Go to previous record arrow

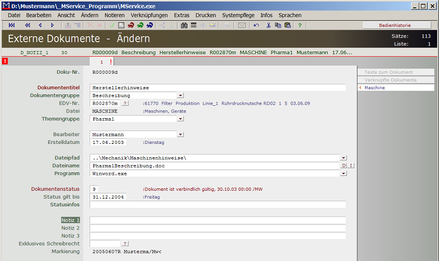[x=40, y=25]
